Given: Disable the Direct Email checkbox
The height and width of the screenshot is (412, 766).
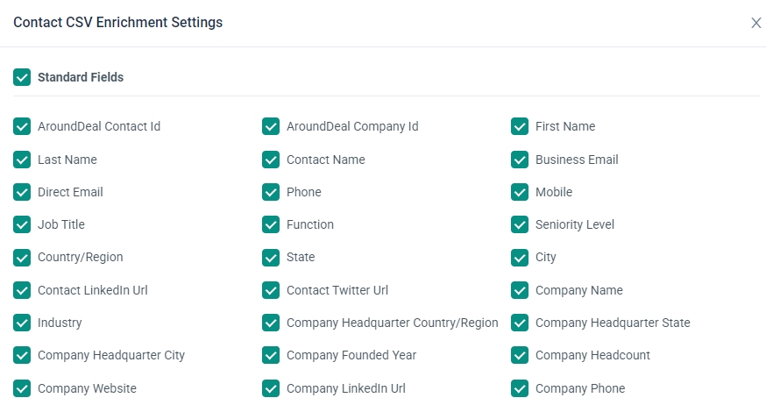Looking at the screenshot, I should (22, 192).
